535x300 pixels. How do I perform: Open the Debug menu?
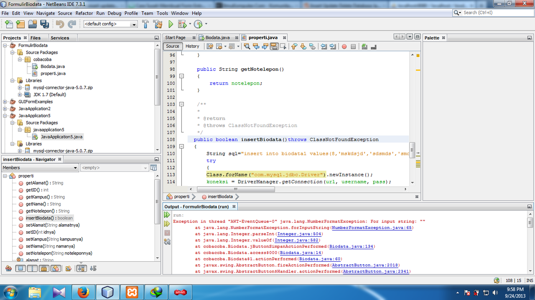click(x=115, y=13)
